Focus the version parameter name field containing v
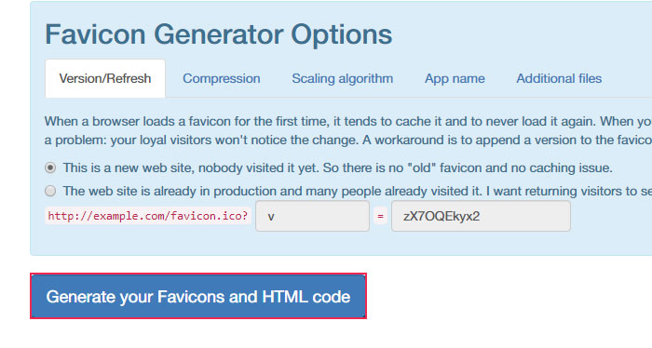Screen dimensions: 652x348 pyautogui.click(x=312, y=216)
